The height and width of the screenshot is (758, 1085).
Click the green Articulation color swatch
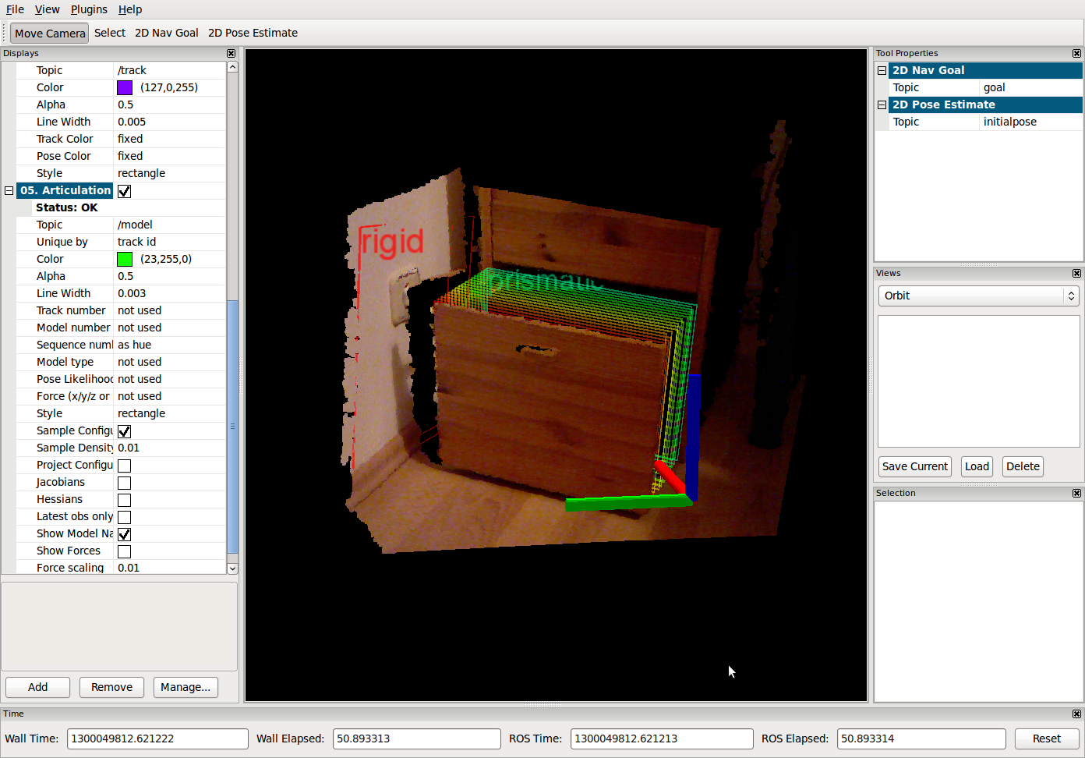(x=125, y=260)
